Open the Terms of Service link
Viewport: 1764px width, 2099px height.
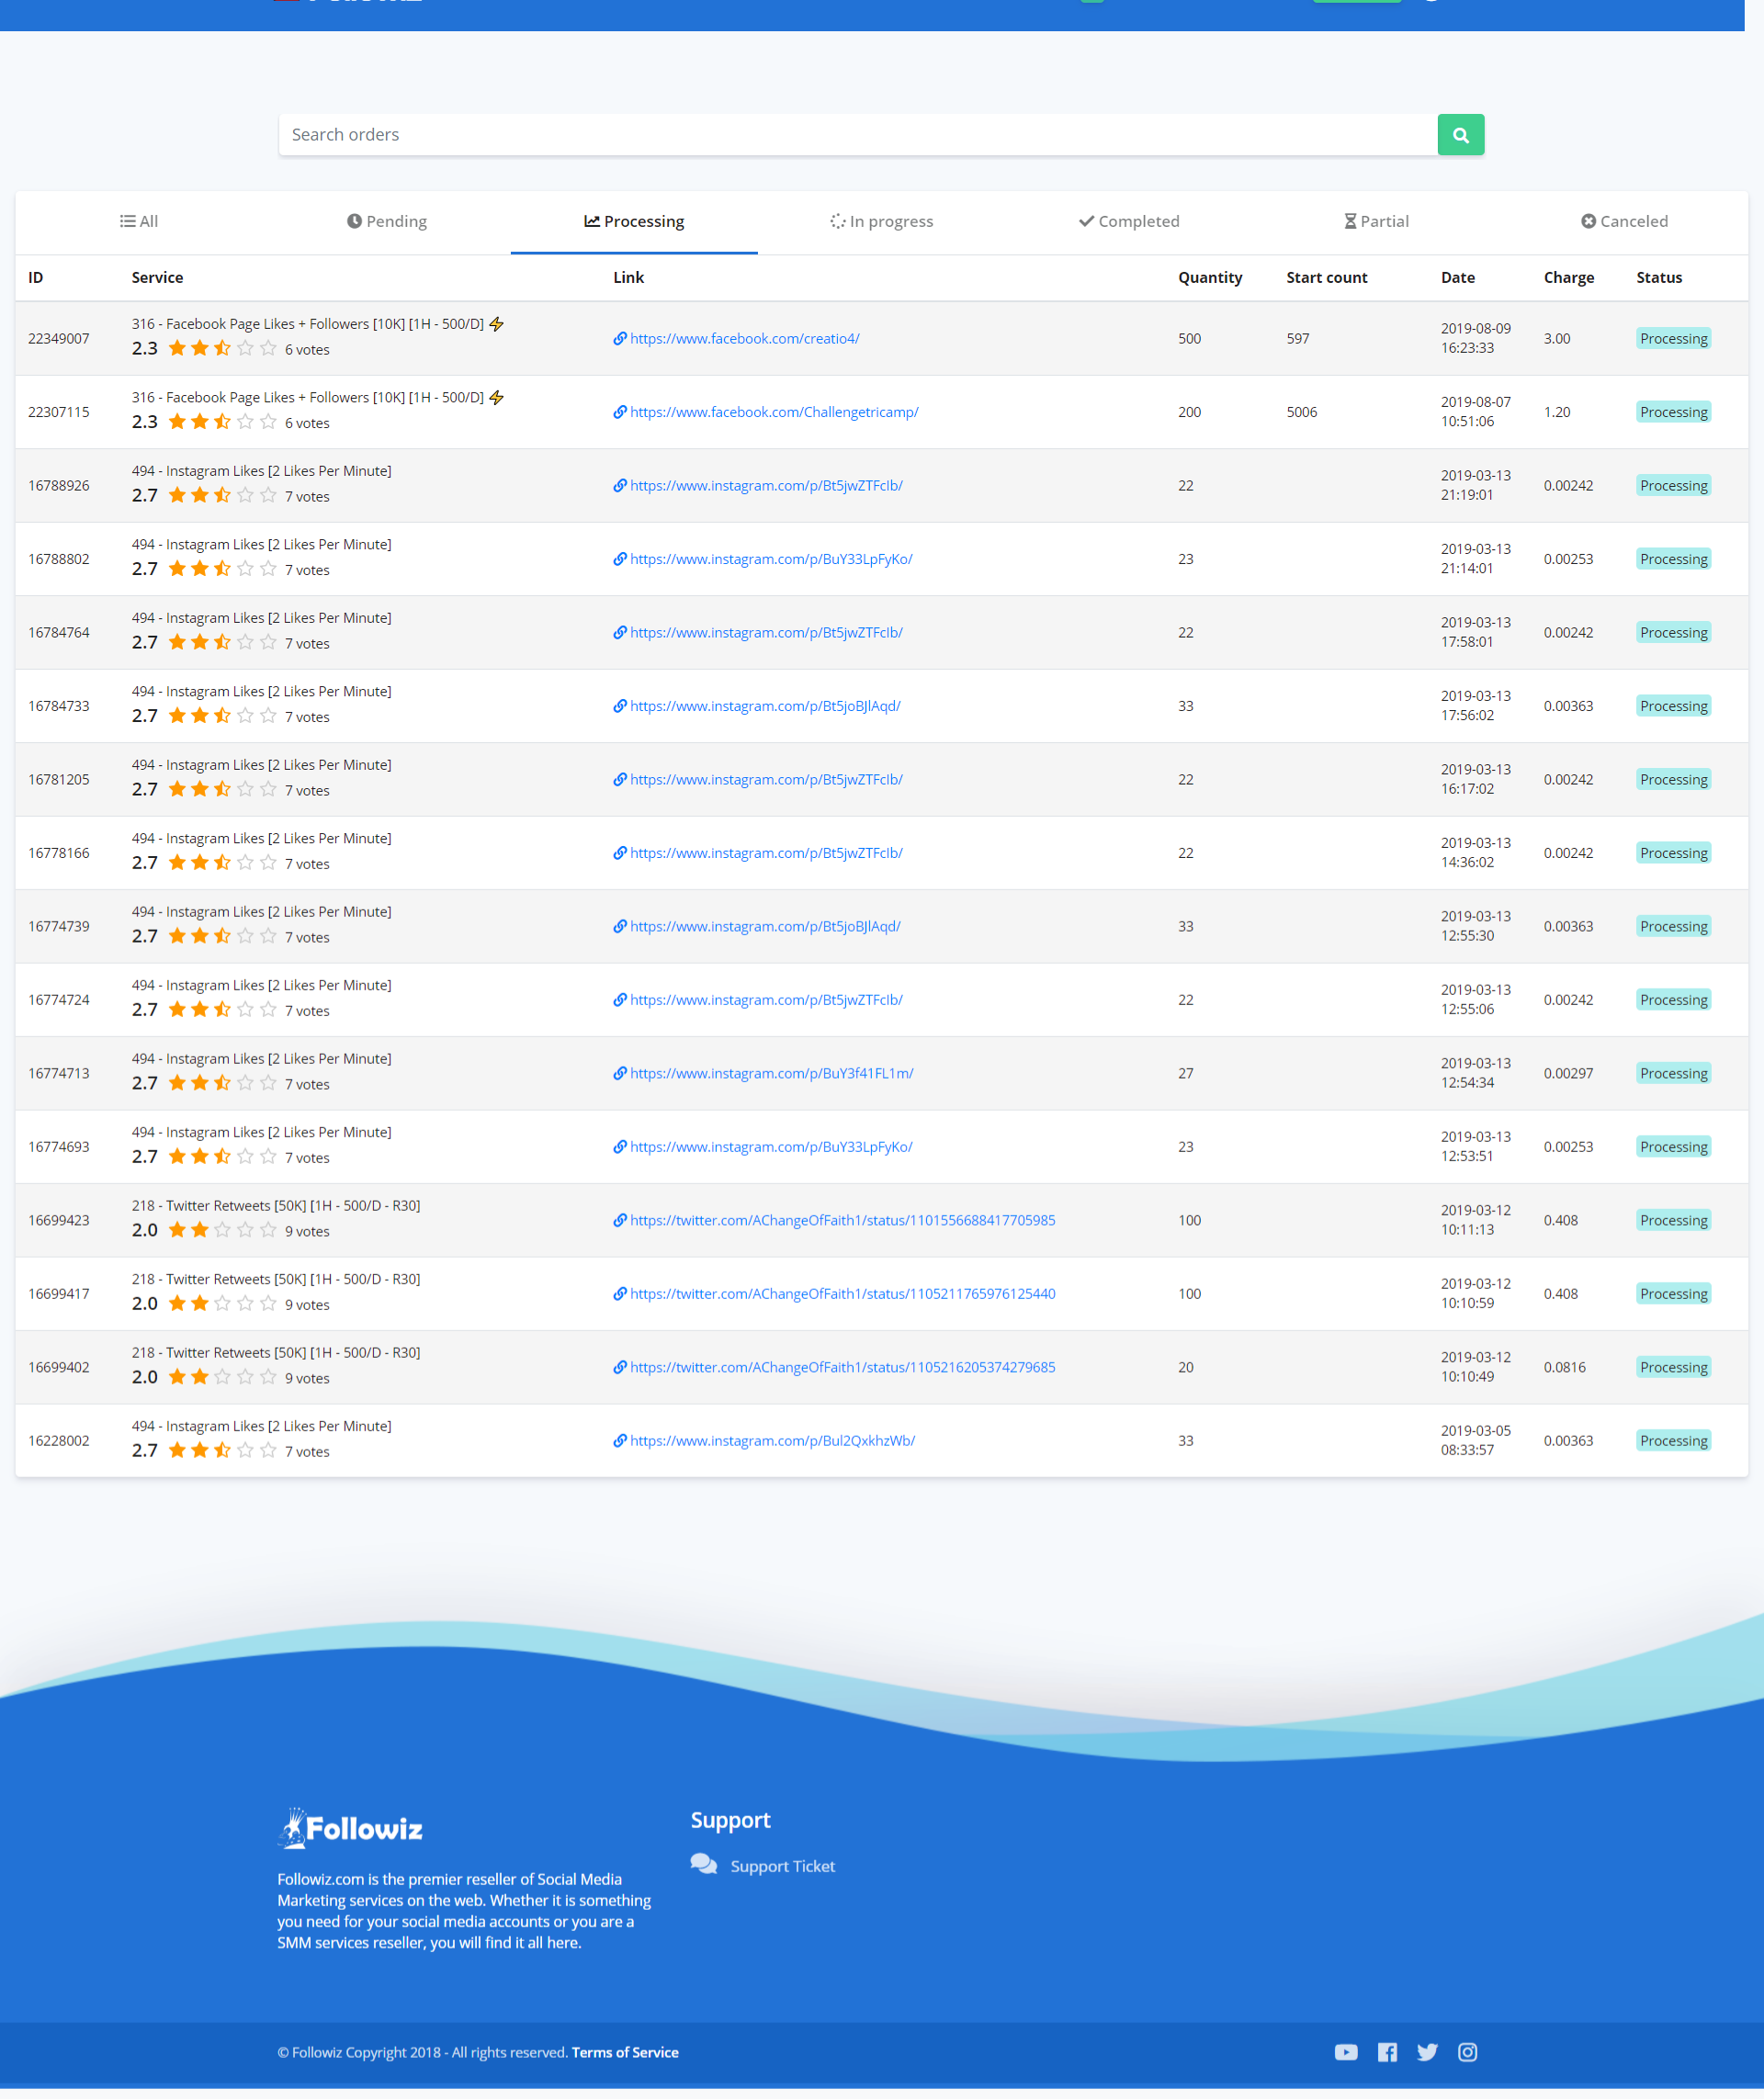(x=625, y=2052)
